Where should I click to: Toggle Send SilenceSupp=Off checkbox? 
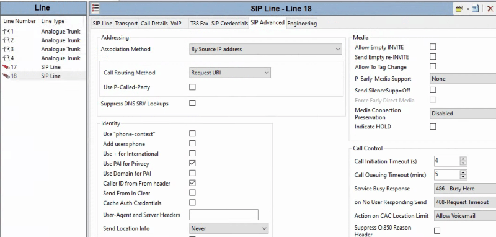(x=433, y=90)
